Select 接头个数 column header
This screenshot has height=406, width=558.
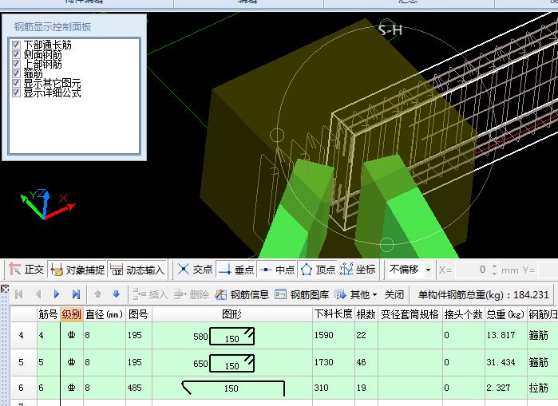[463, 314]
